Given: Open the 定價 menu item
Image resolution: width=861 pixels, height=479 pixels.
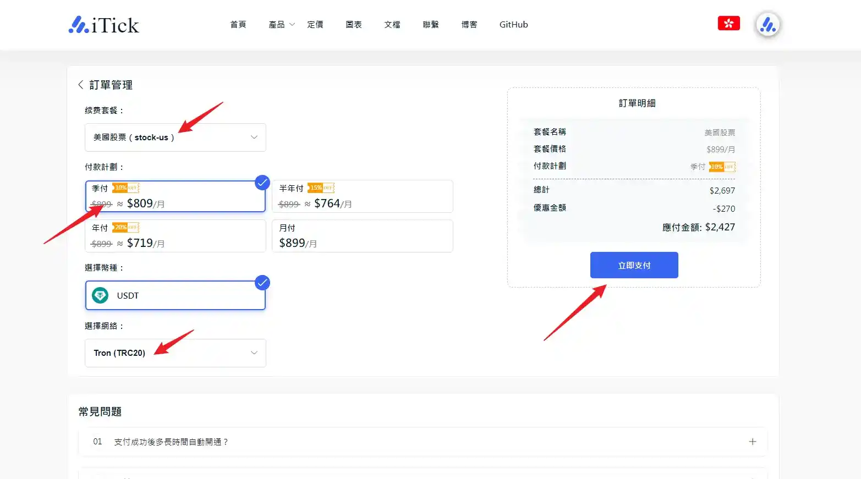Looking at the screenshot, I should pyautogui.click(x=315, y=24).
